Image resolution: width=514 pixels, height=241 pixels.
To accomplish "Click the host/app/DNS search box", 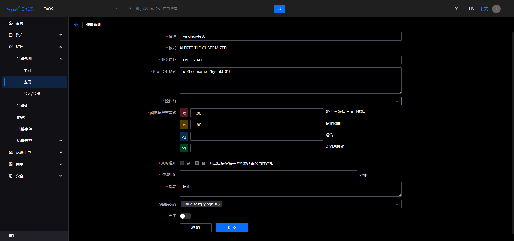I will [199, 9].
